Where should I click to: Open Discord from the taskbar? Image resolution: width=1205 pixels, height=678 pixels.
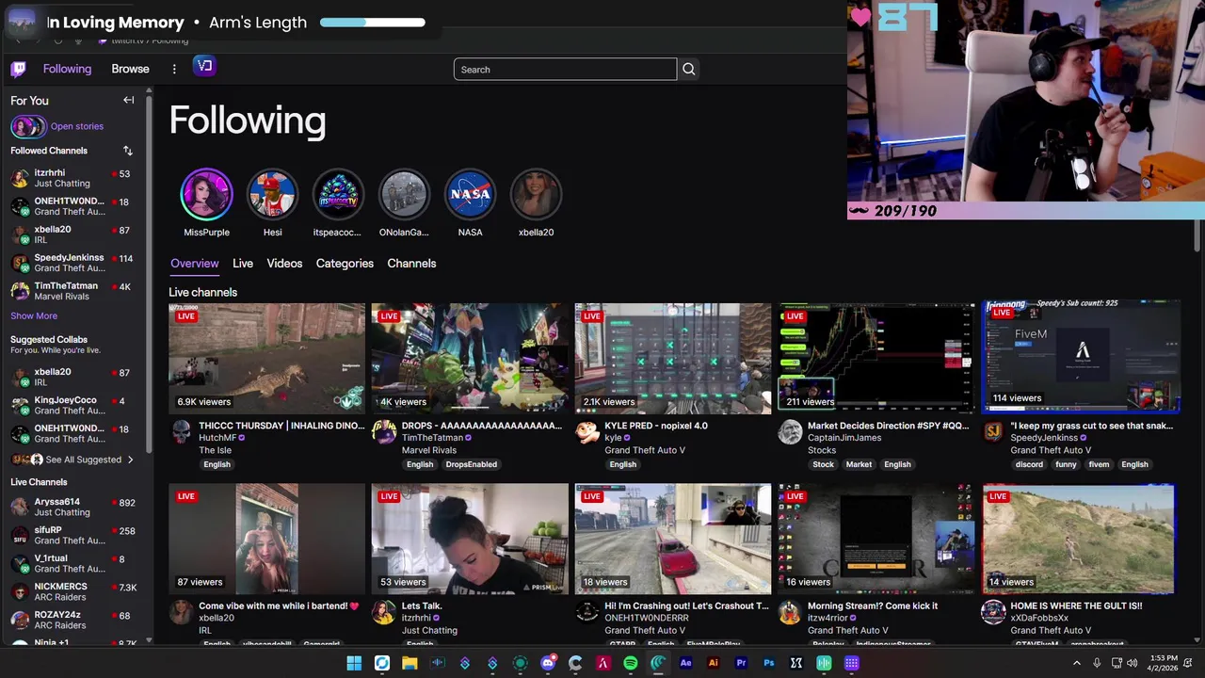pos(548,663)
